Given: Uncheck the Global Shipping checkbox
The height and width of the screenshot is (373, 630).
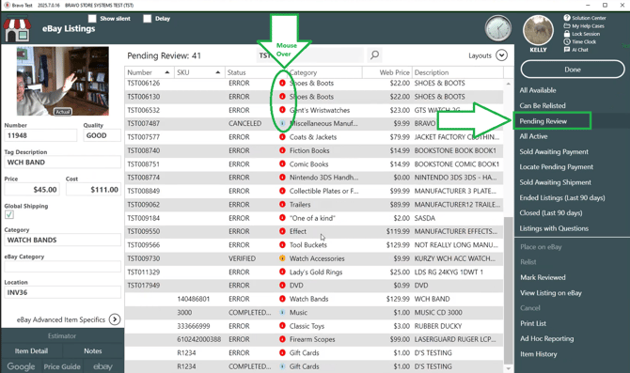Looking at the screenshot, I should point(9,214).
